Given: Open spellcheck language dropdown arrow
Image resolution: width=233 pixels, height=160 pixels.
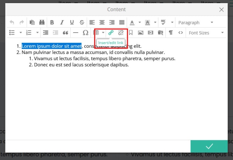Looking at the screenshot, I should [x=172, y=23].
